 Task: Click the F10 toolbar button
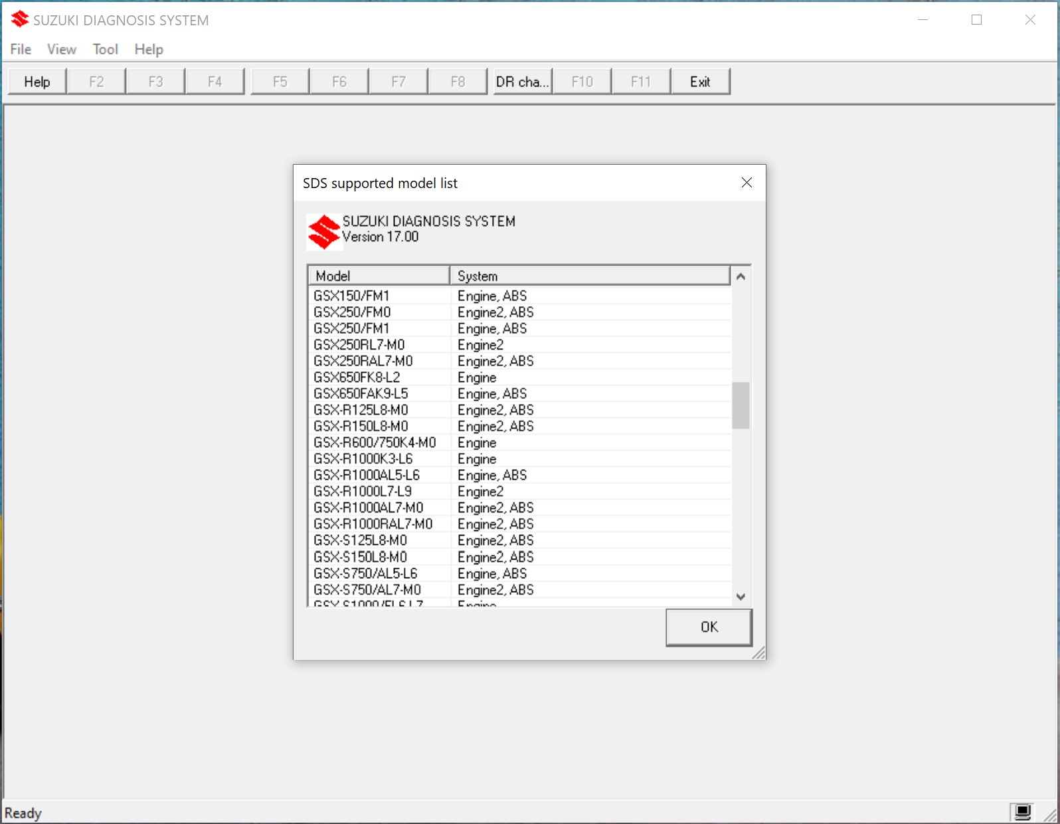(582, 81)
